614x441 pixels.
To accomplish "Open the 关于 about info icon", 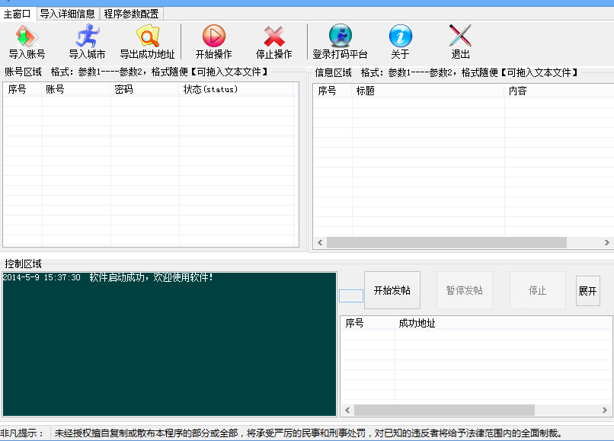I will (x=400, y=36).
